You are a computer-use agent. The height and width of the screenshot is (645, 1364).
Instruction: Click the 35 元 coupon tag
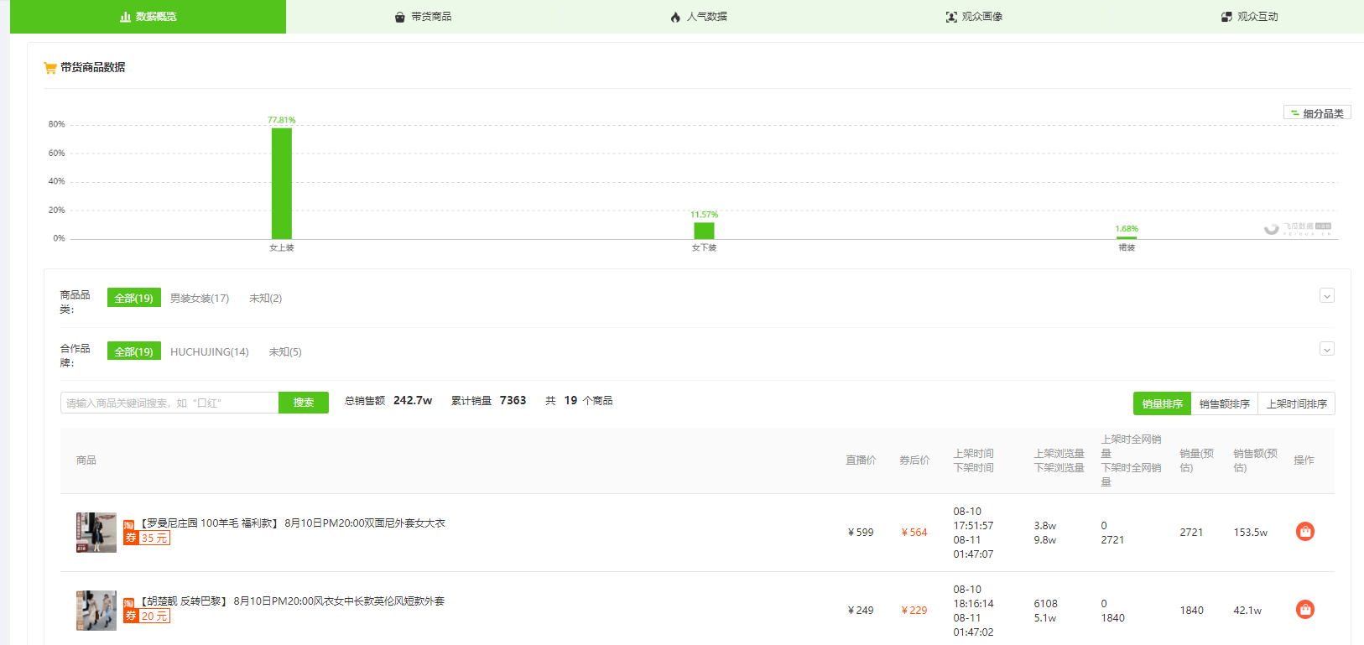(x=147, y=538)
